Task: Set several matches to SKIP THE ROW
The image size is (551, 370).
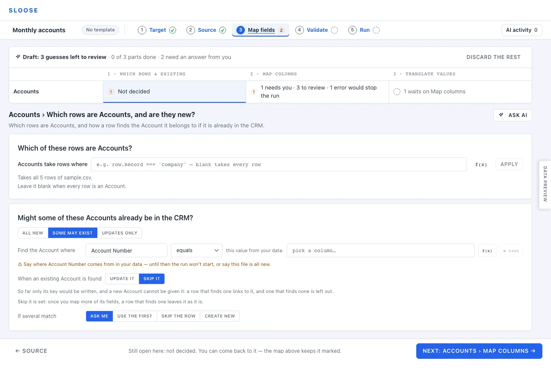Action: click(178, 316)
